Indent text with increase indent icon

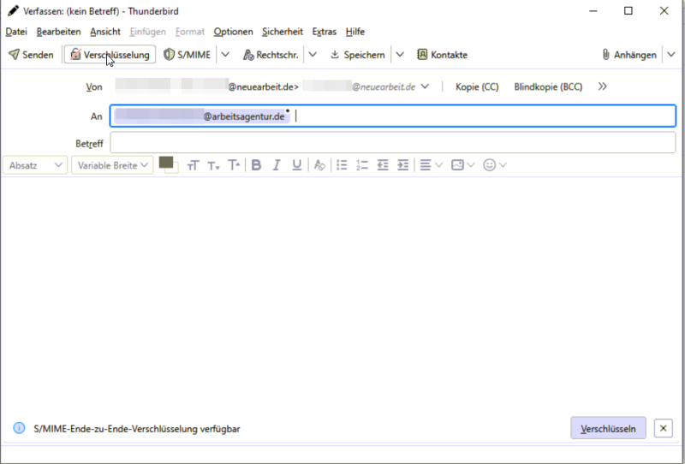pyautogui.click(x=402, y=165)
